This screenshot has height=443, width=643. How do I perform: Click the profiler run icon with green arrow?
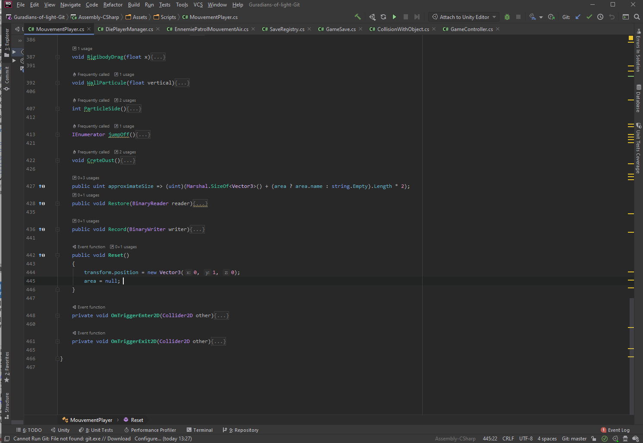coord(551,17)
